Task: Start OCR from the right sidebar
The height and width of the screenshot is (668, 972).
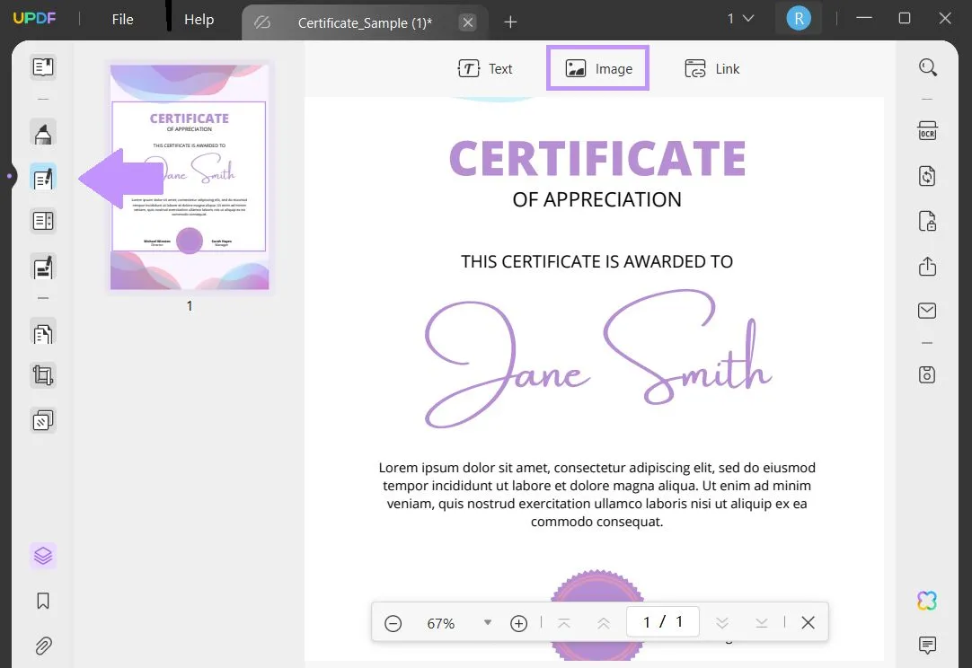Action: (x=926, y=130)
